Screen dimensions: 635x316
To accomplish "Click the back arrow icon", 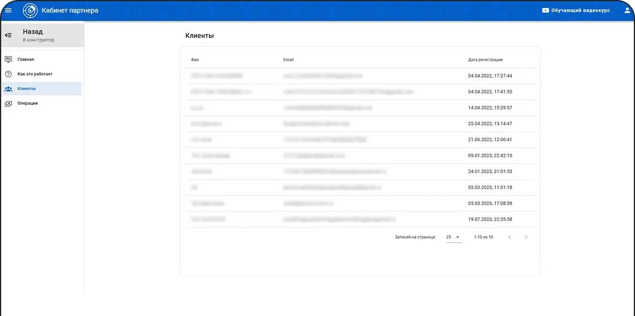I will coord(8,35).
